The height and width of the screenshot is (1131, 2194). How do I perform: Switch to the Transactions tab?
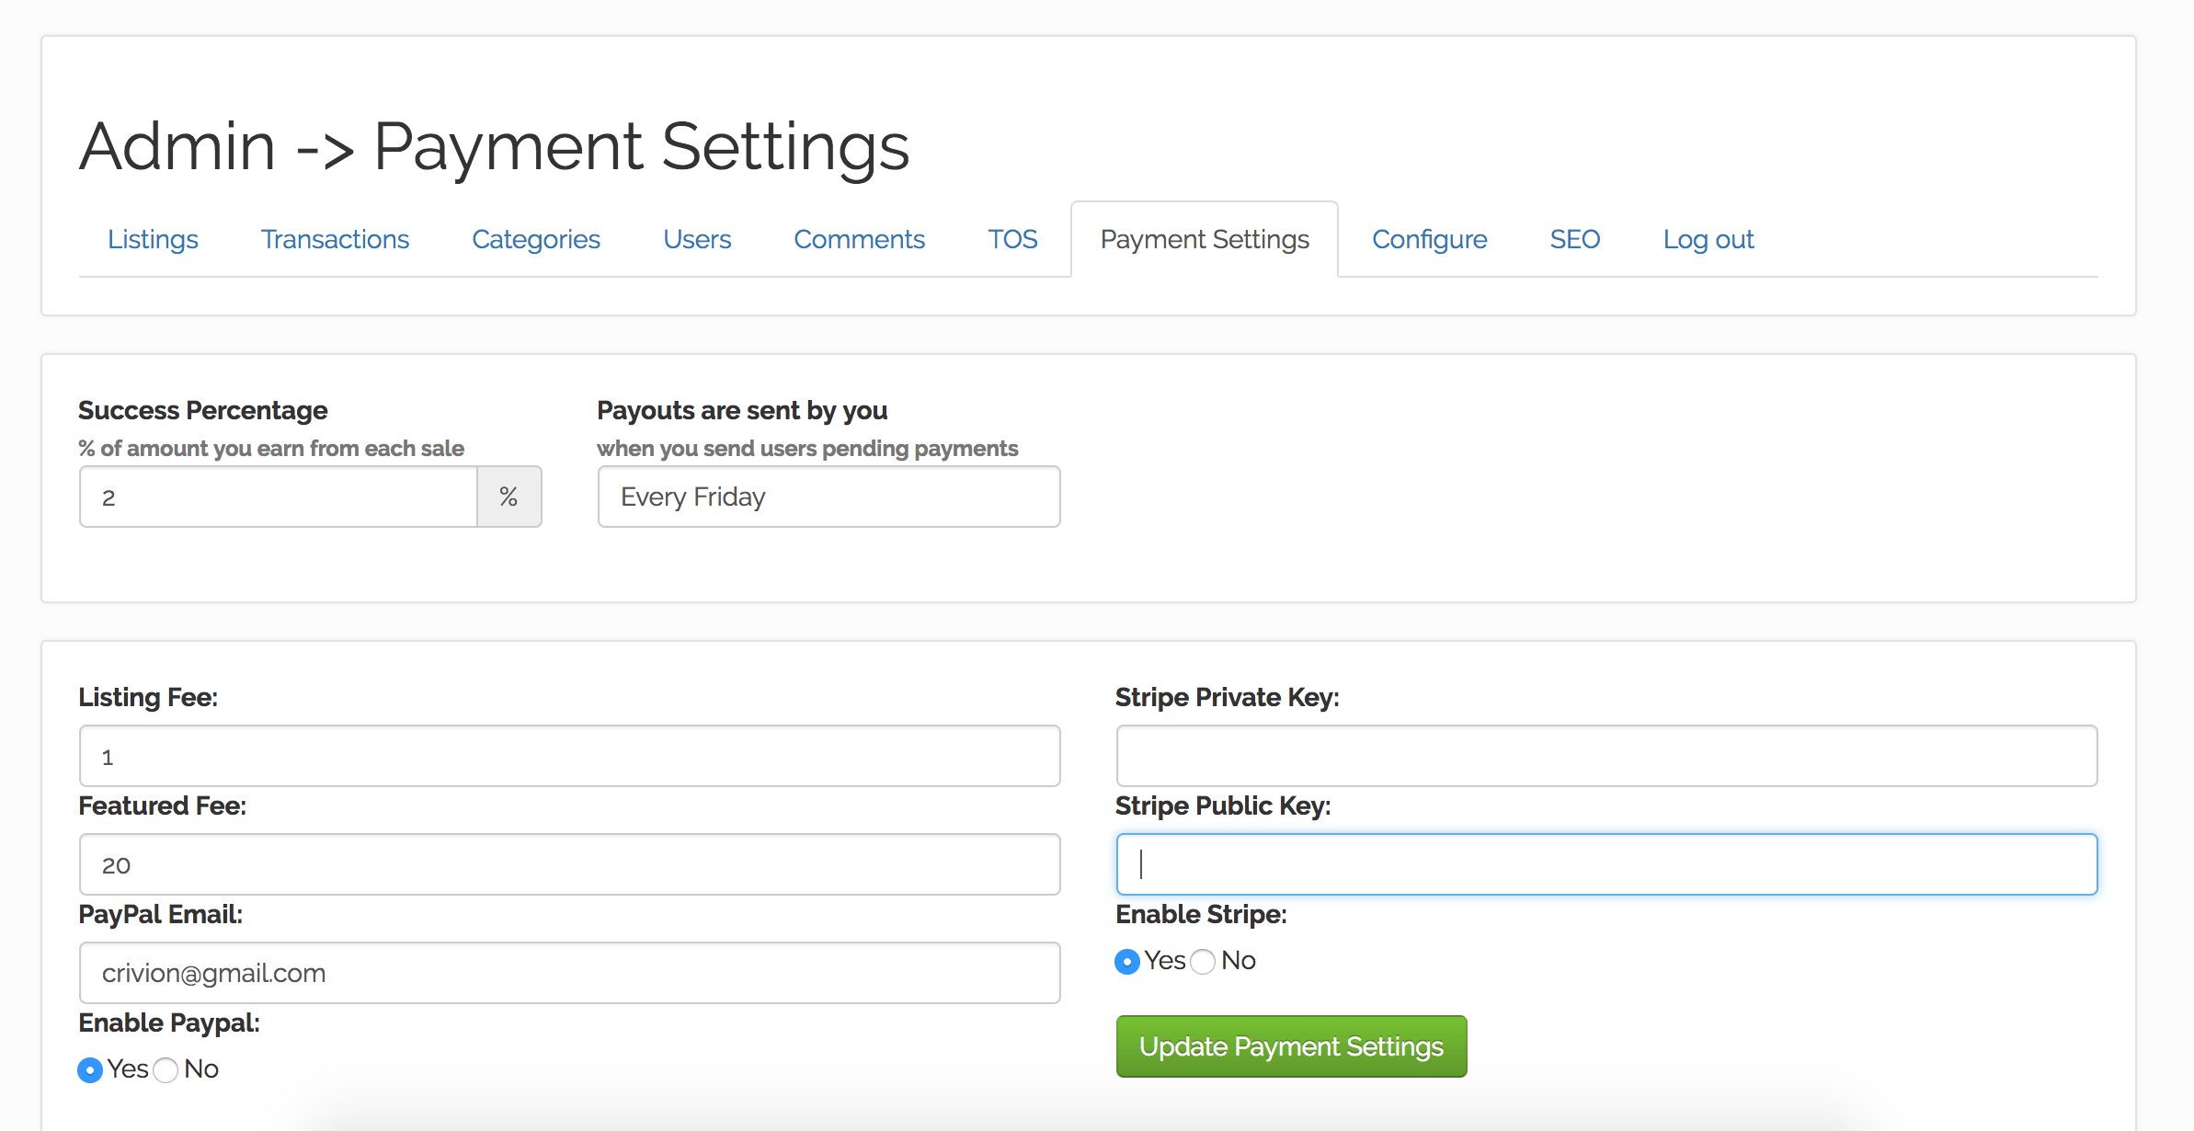335,238
